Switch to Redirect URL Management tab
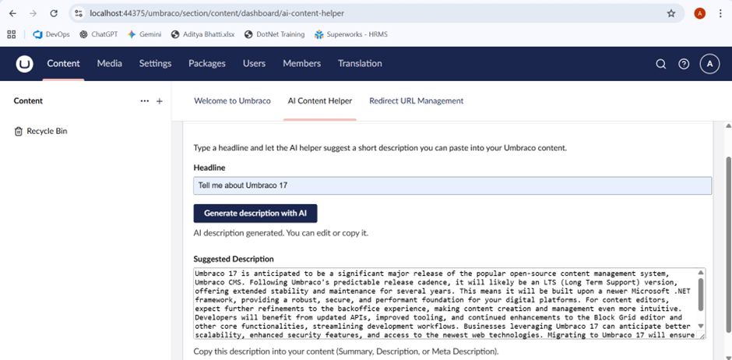This screenshot has height=360, width=732. pyautogui.click(x=416, y=101)
